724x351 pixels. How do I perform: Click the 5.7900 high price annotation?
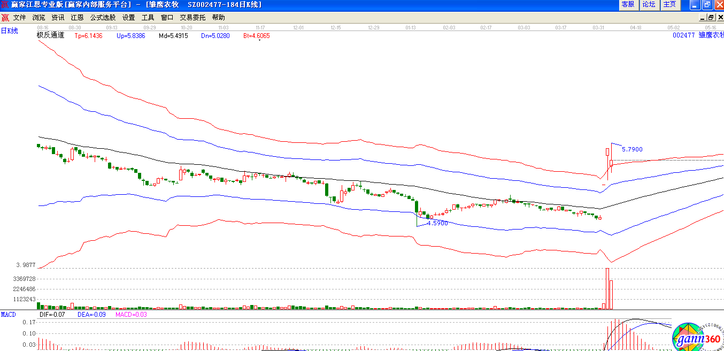[x=632, y=150]
